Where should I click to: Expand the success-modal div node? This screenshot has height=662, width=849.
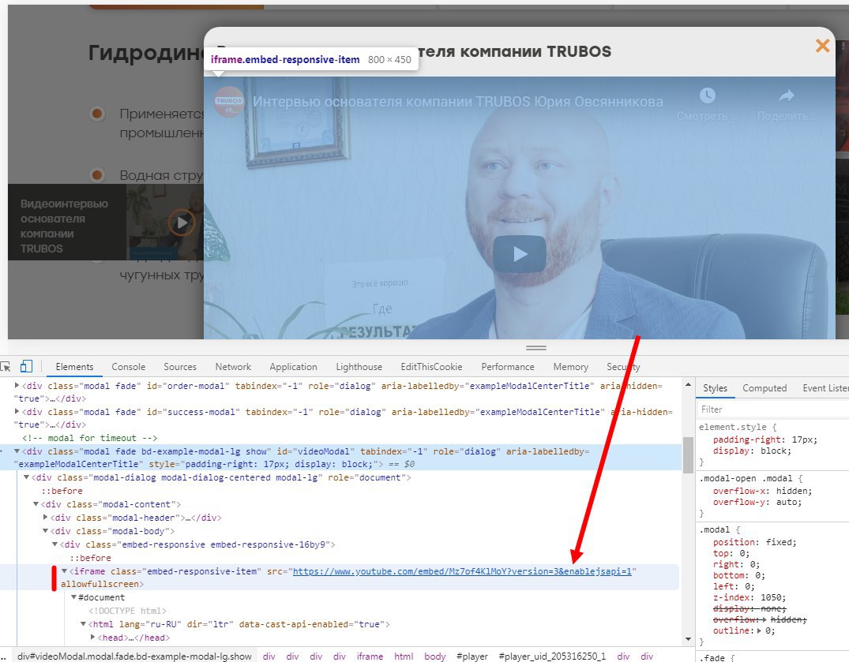pyautogui.click(x=17, y=412)
